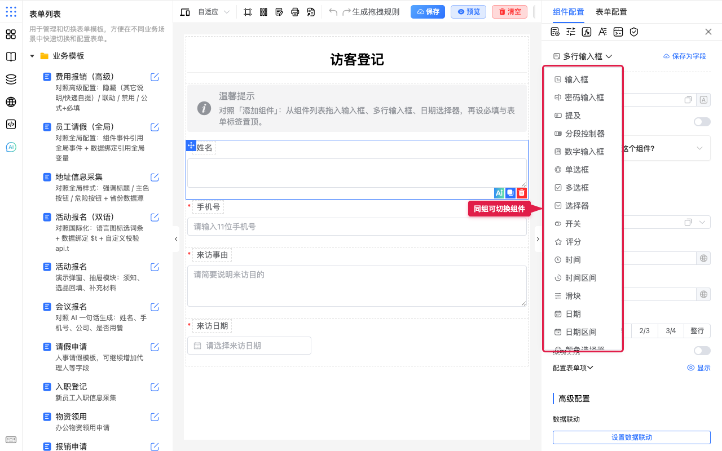The height and width of the screenshot is (451, 722).
Task: Open the four-squares dashboard sidebar icon
Action: click(x=11, y=34)
